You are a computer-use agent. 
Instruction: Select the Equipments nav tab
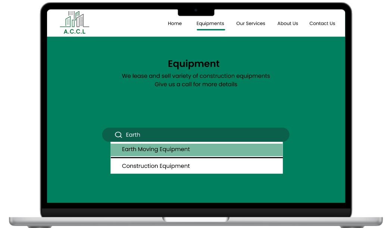(x=210, y=23)
